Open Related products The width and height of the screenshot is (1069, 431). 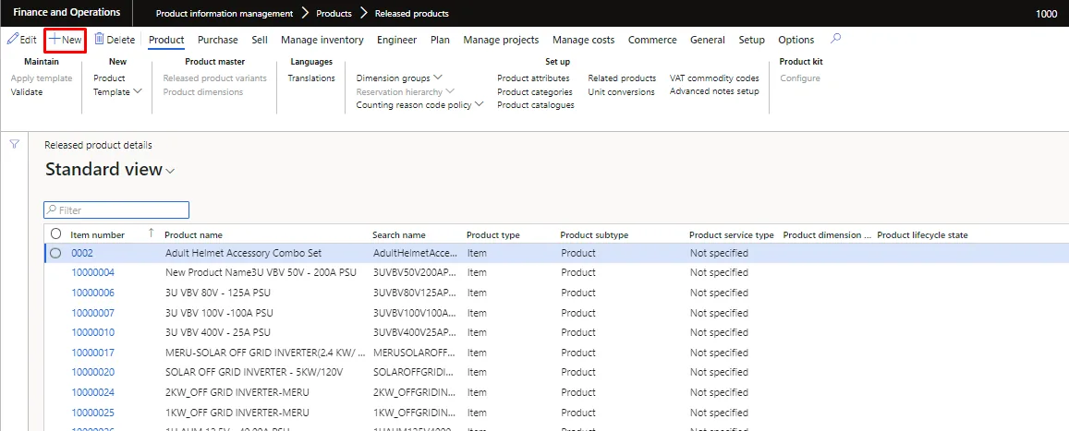(622, 78)
